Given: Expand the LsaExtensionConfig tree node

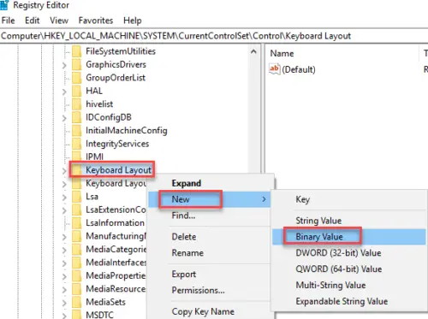Looking at the screenshot, I should (64, 210).
